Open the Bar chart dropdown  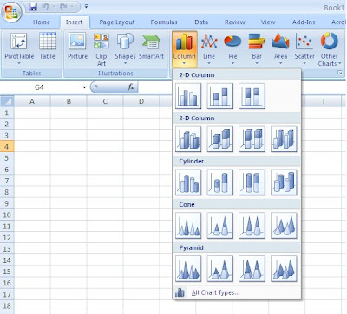(257, 48)
